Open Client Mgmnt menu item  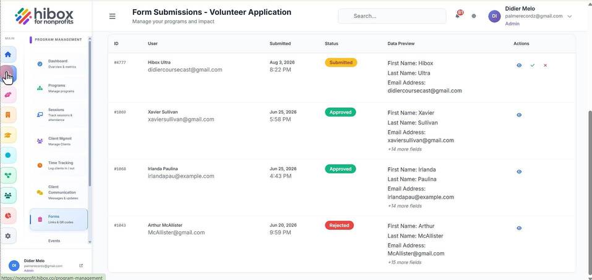(x=59, y=141)
